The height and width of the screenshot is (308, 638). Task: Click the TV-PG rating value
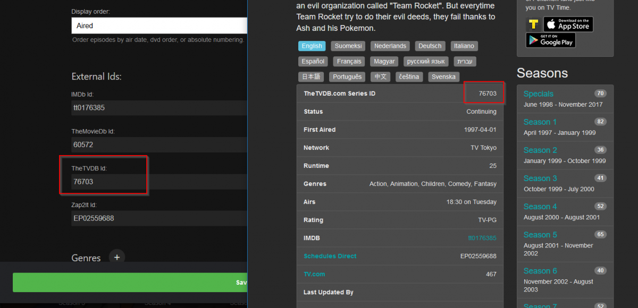point(487,220)
